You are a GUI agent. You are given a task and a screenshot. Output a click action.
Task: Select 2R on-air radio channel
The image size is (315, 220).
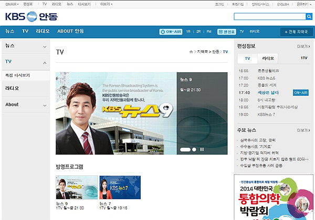click(x=198, y=31)
